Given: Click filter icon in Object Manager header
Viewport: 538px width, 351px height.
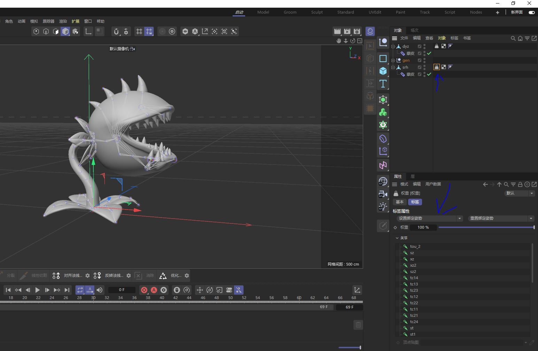Looking at the screenshot, I should [x=527, y=38].
